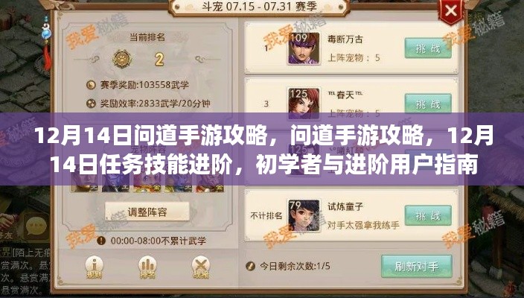Challenge 毒断万古 with the 挑战 button
This screenshot has width=524, height=298.
pos(428,48)
